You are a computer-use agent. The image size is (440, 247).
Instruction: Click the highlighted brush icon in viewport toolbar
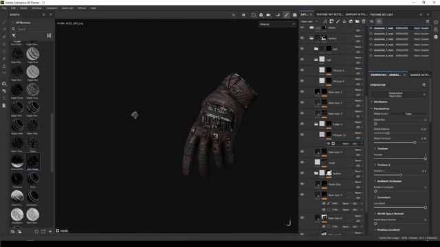click(x=286, y=15)
